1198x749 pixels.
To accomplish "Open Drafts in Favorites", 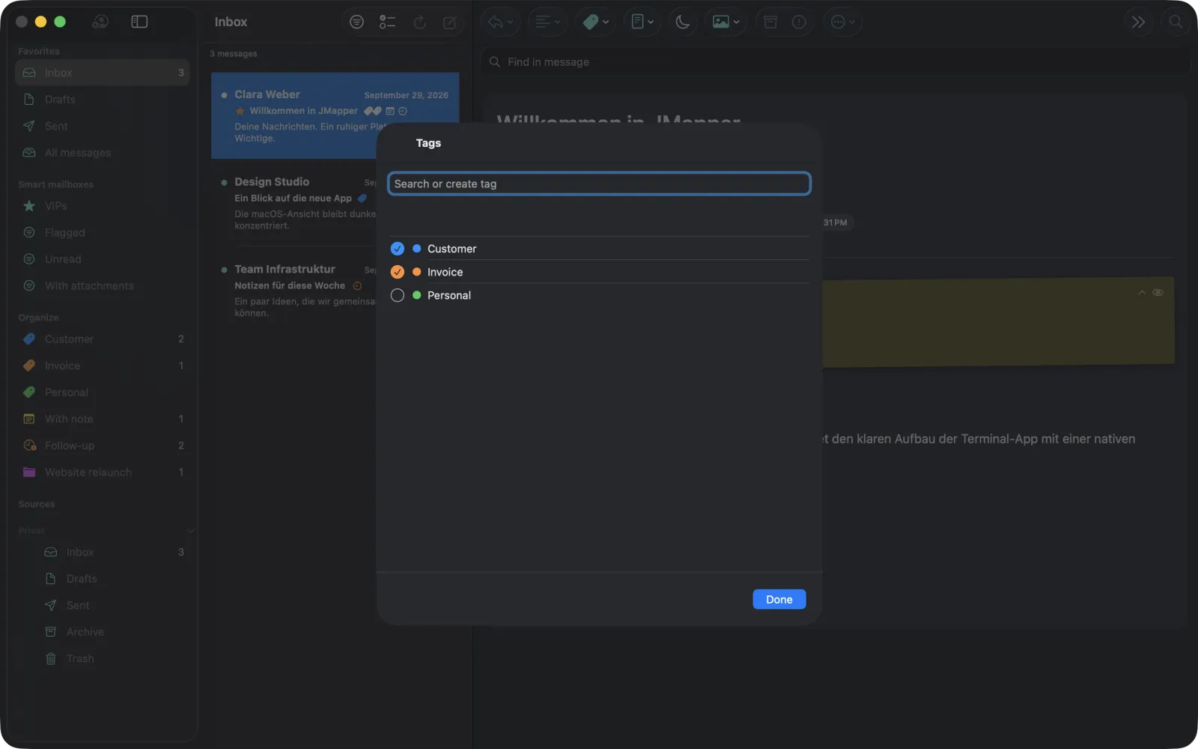I will (103, 99).
